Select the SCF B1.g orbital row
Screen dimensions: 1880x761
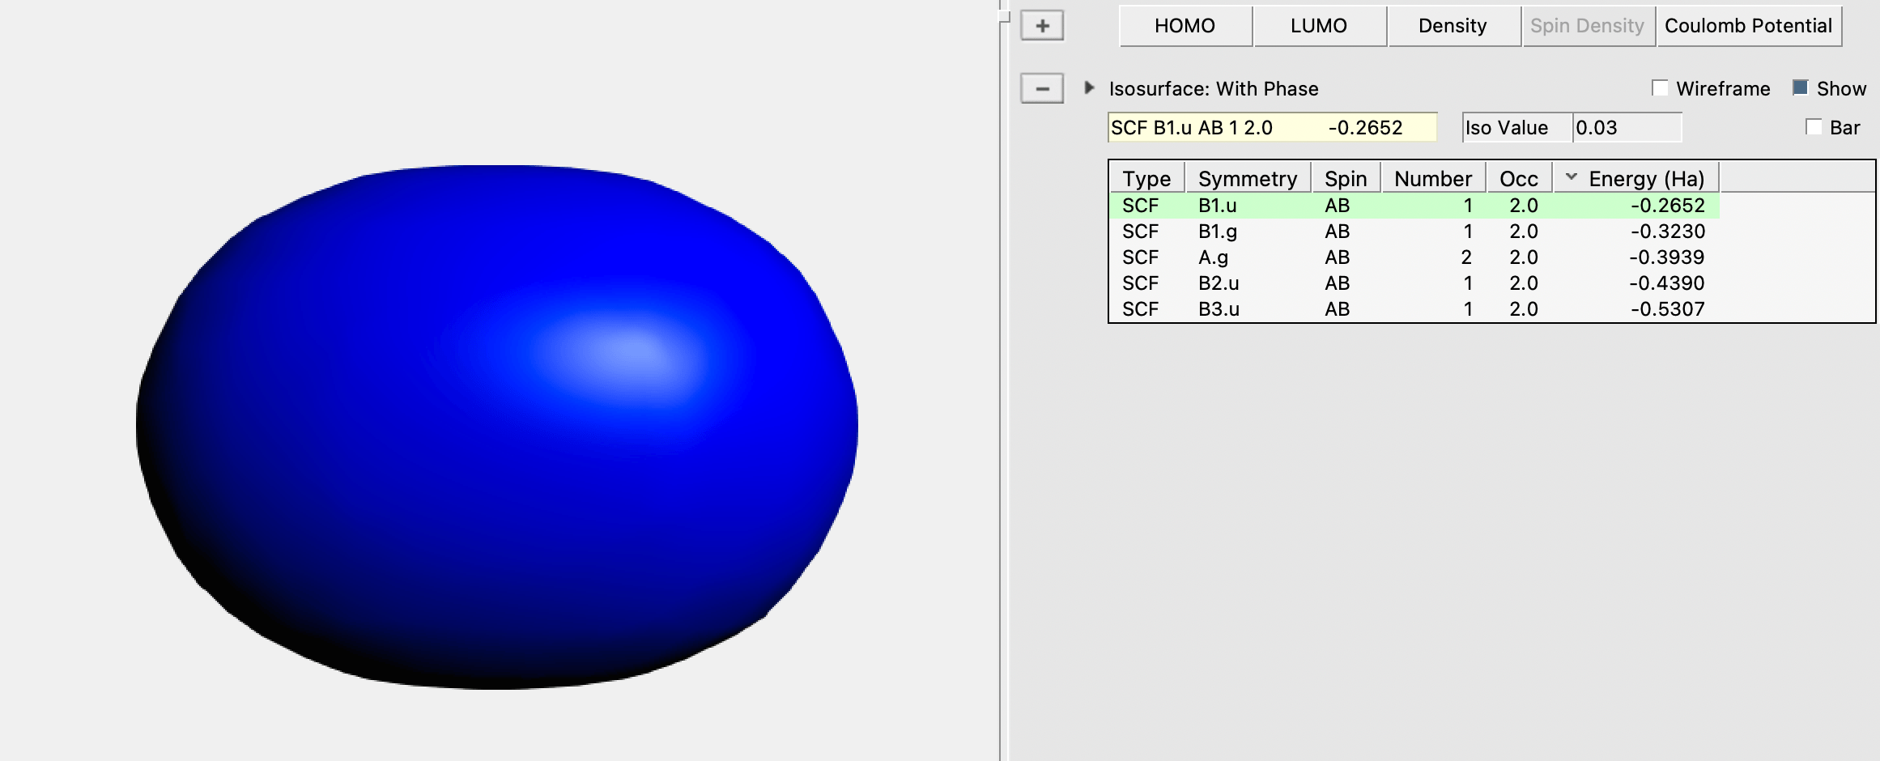[x=1295, y=231]
